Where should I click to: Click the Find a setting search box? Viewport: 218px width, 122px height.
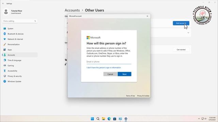pos(20,21)
